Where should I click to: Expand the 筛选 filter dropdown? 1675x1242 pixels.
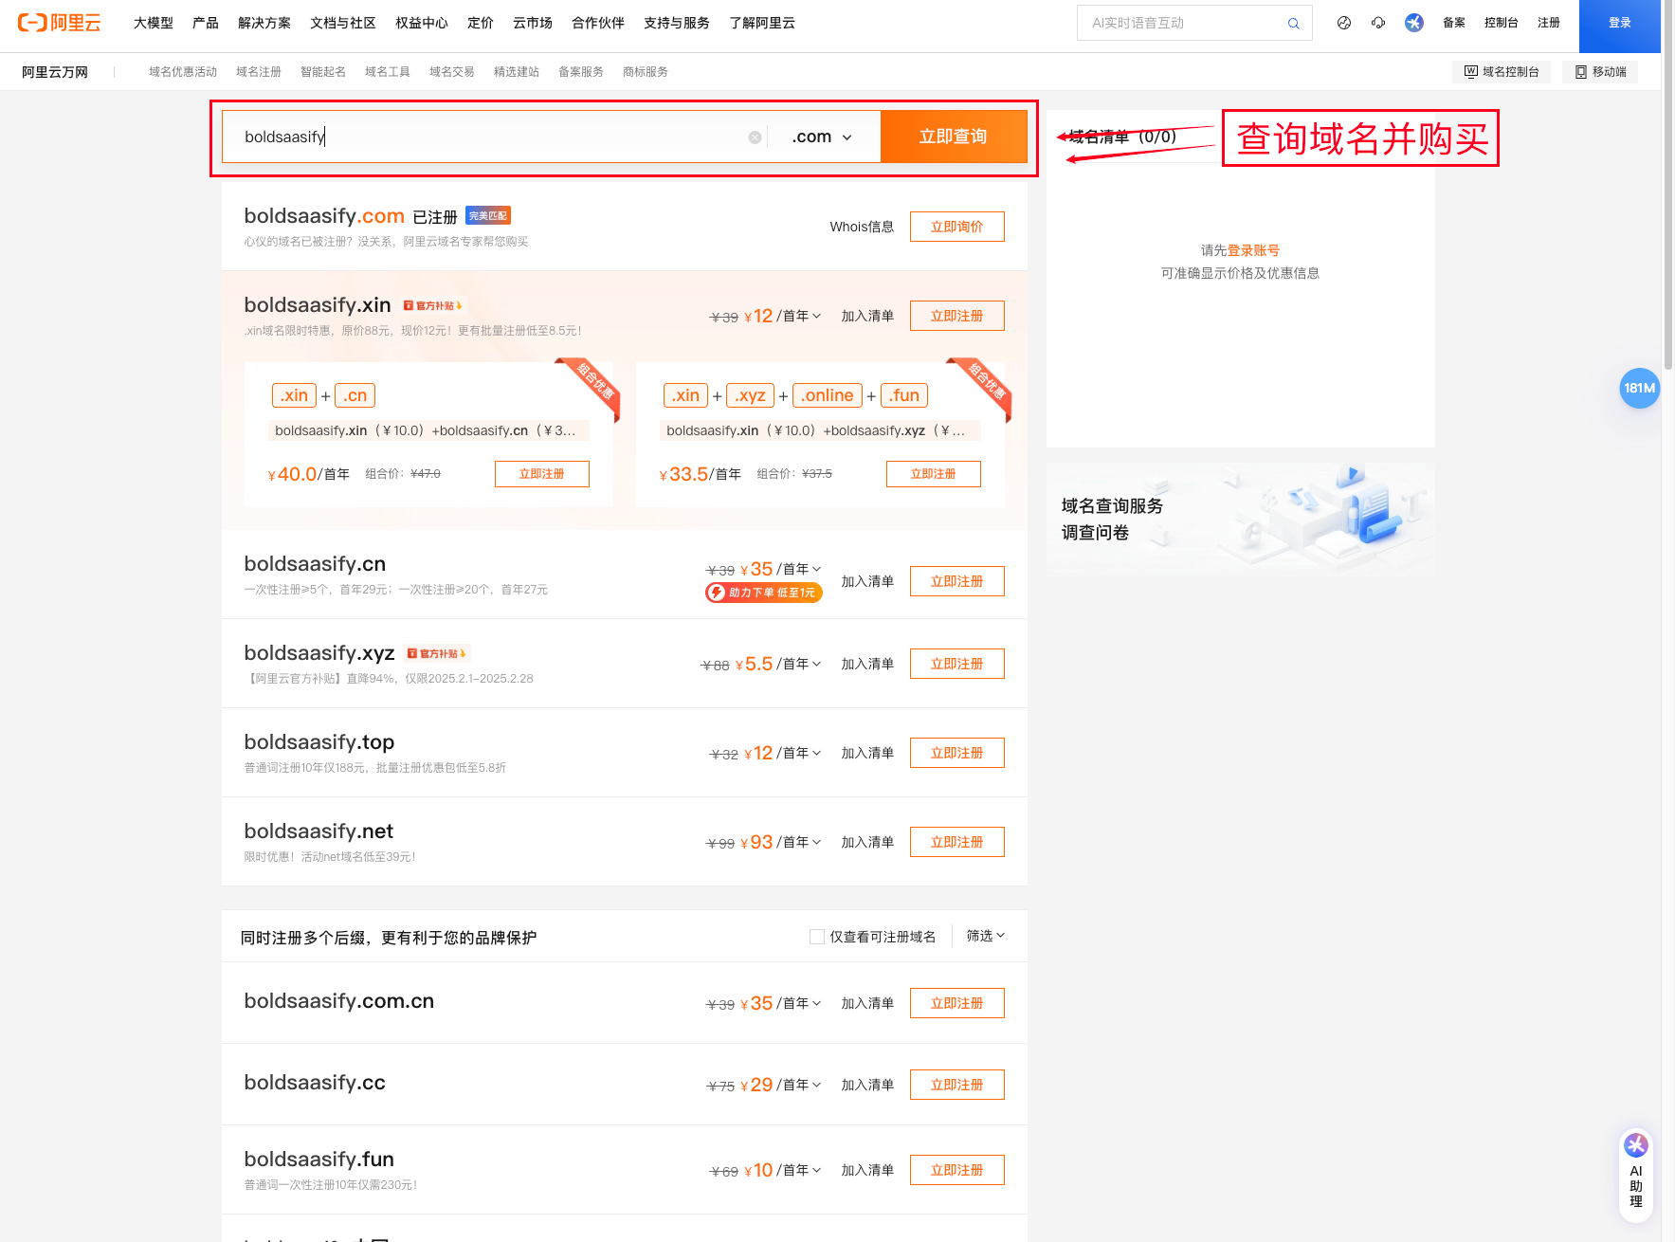click(986, 936)
